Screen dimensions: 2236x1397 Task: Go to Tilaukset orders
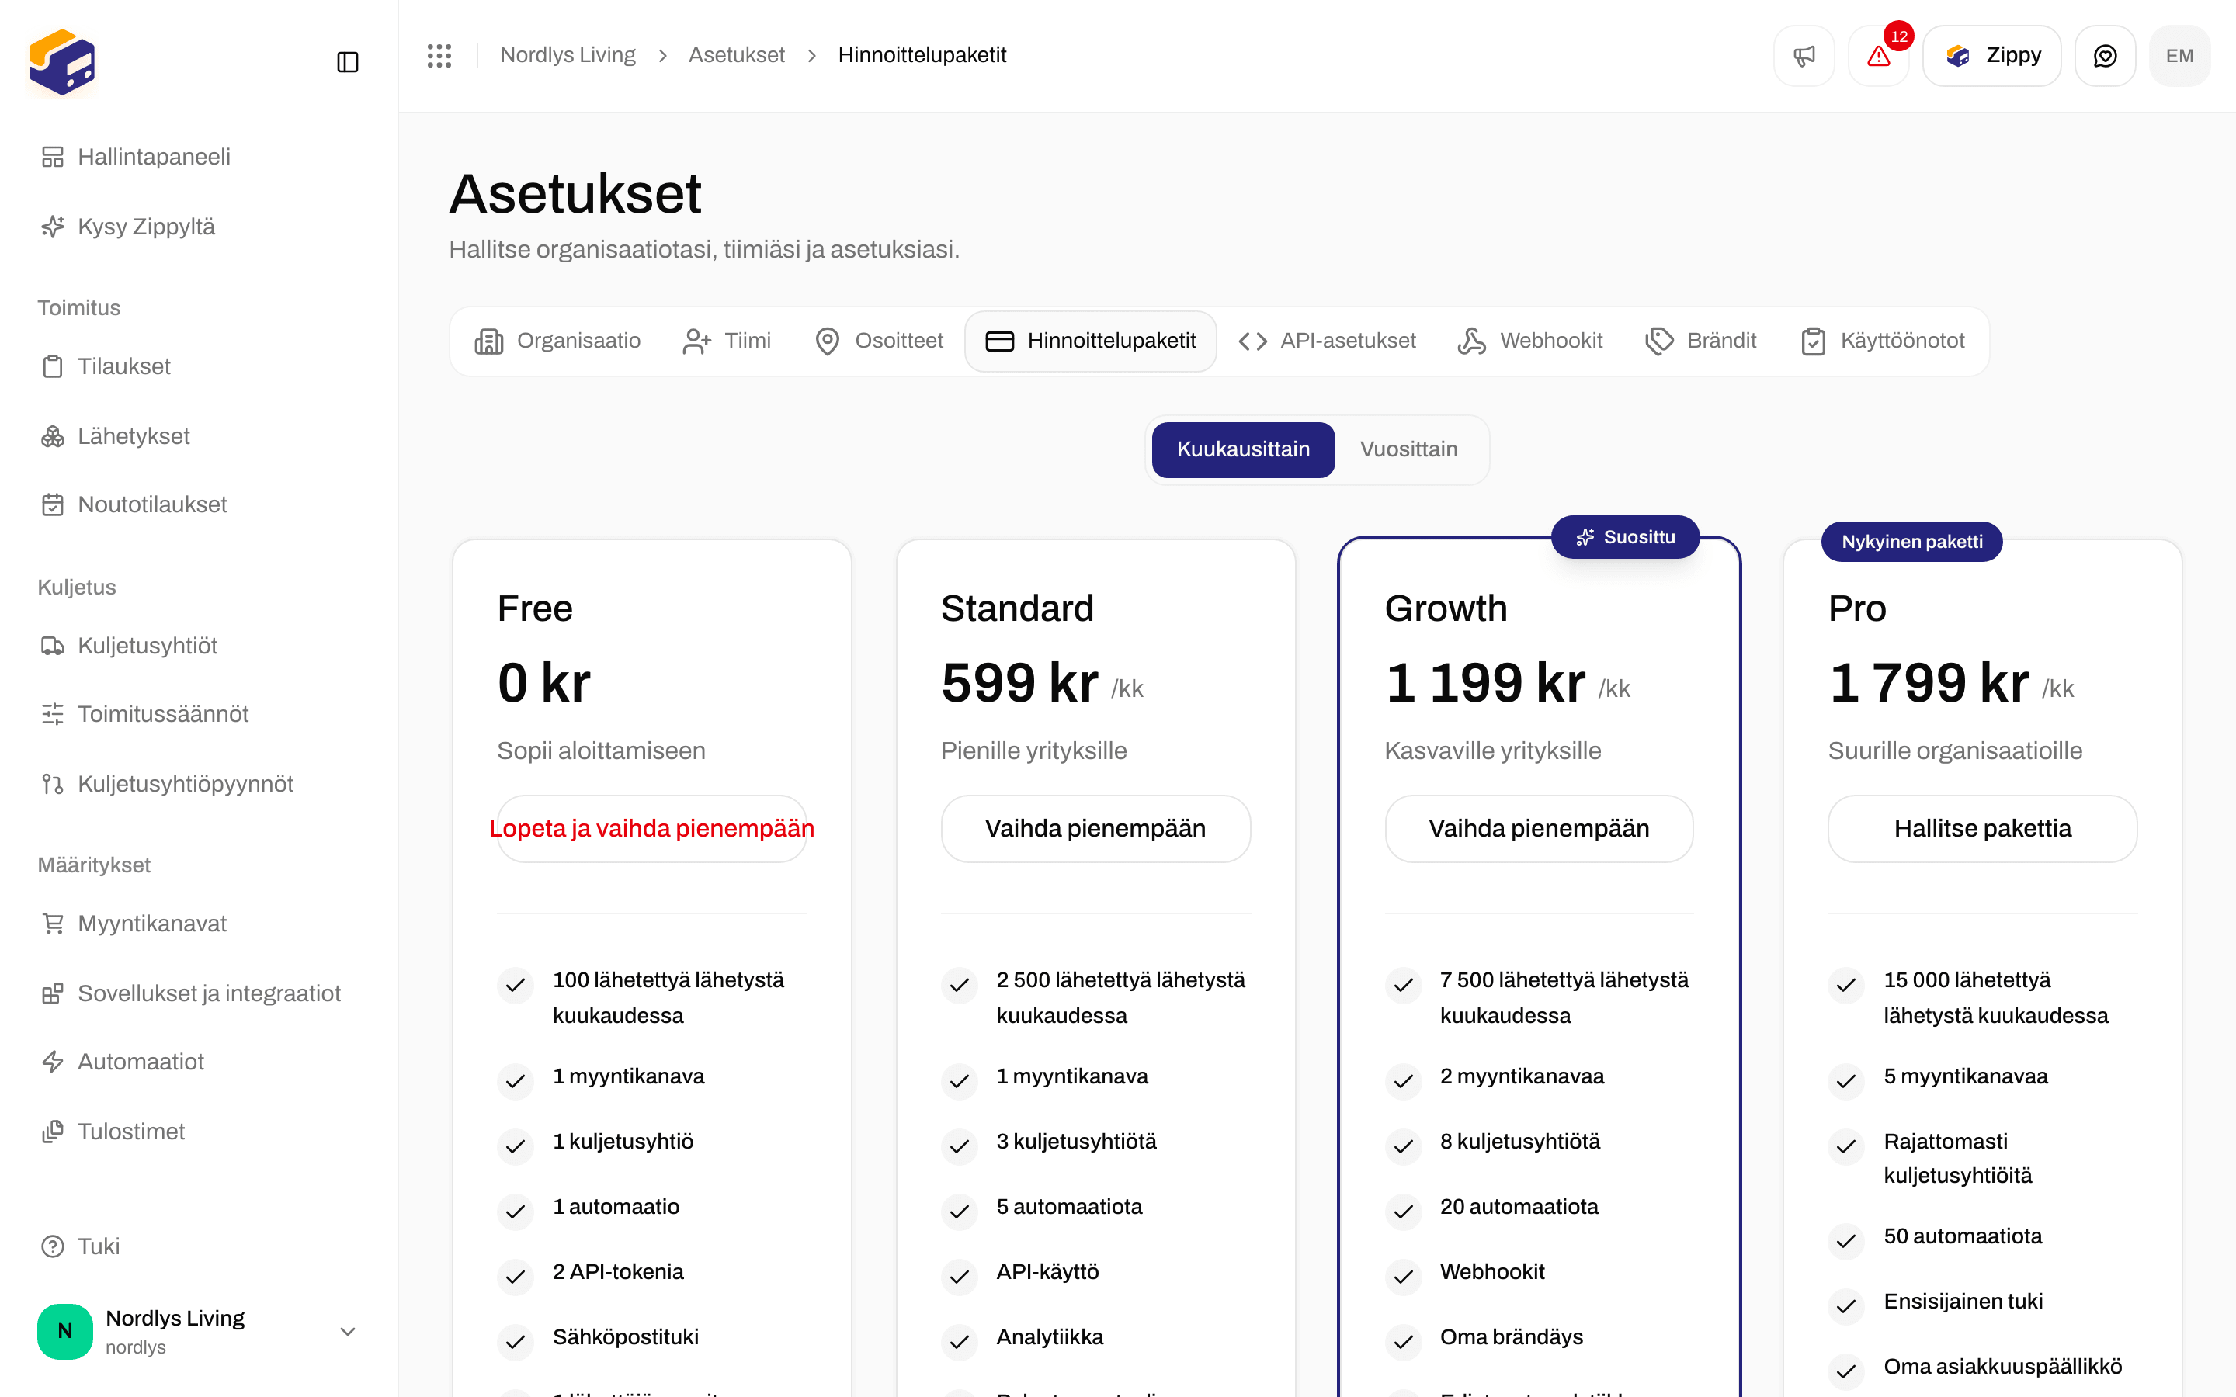[x=199, y=366]
